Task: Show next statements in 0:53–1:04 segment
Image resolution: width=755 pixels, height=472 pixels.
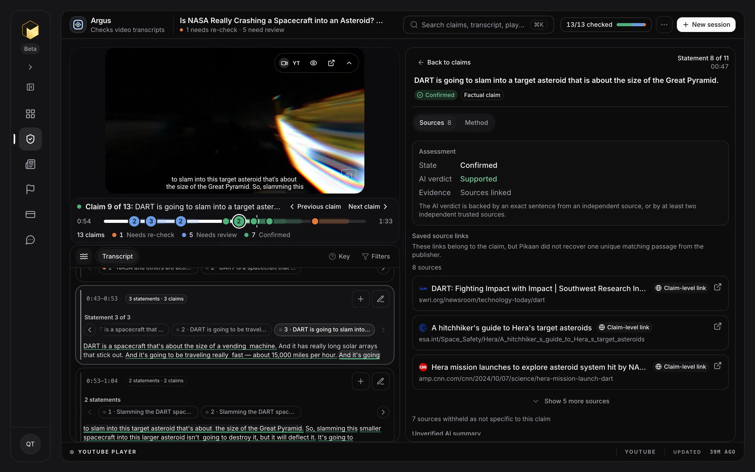Action: [x=383, y=412]
